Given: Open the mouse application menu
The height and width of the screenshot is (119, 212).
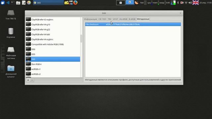Looking at the screenshot, I should tap(3, 3).
